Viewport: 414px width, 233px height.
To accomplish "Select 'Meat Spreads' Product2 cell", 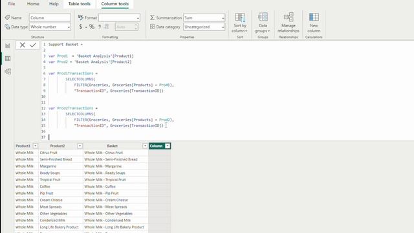I will [x=61, y=207].
